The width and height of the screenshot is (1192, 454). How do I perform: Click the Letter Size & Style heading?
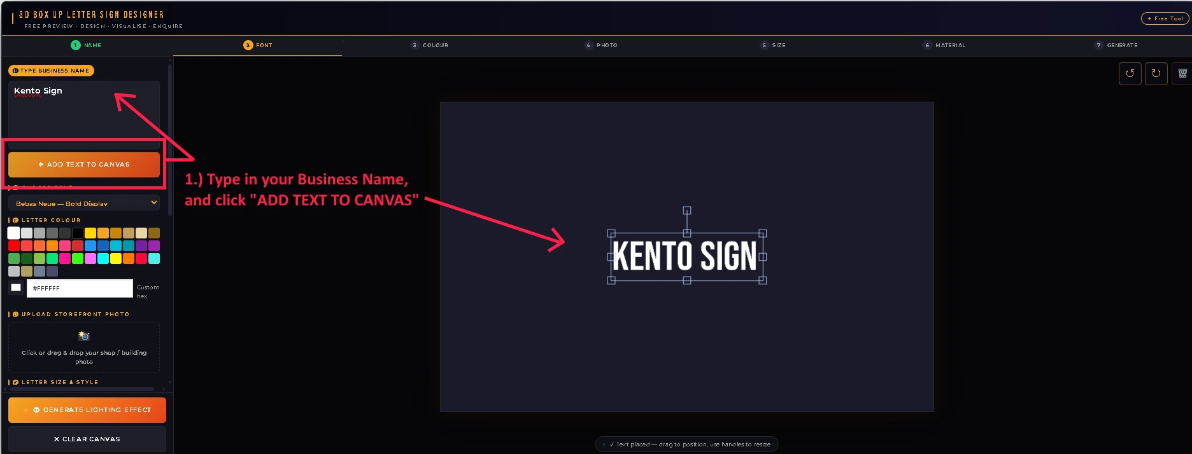[60, 382]
